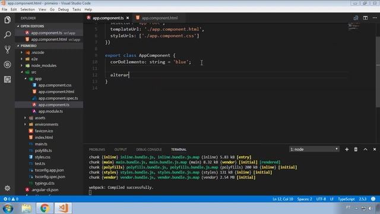Click the feedback smiley in status bar
This screenshot has width=380, height=214.
(373, 199)
